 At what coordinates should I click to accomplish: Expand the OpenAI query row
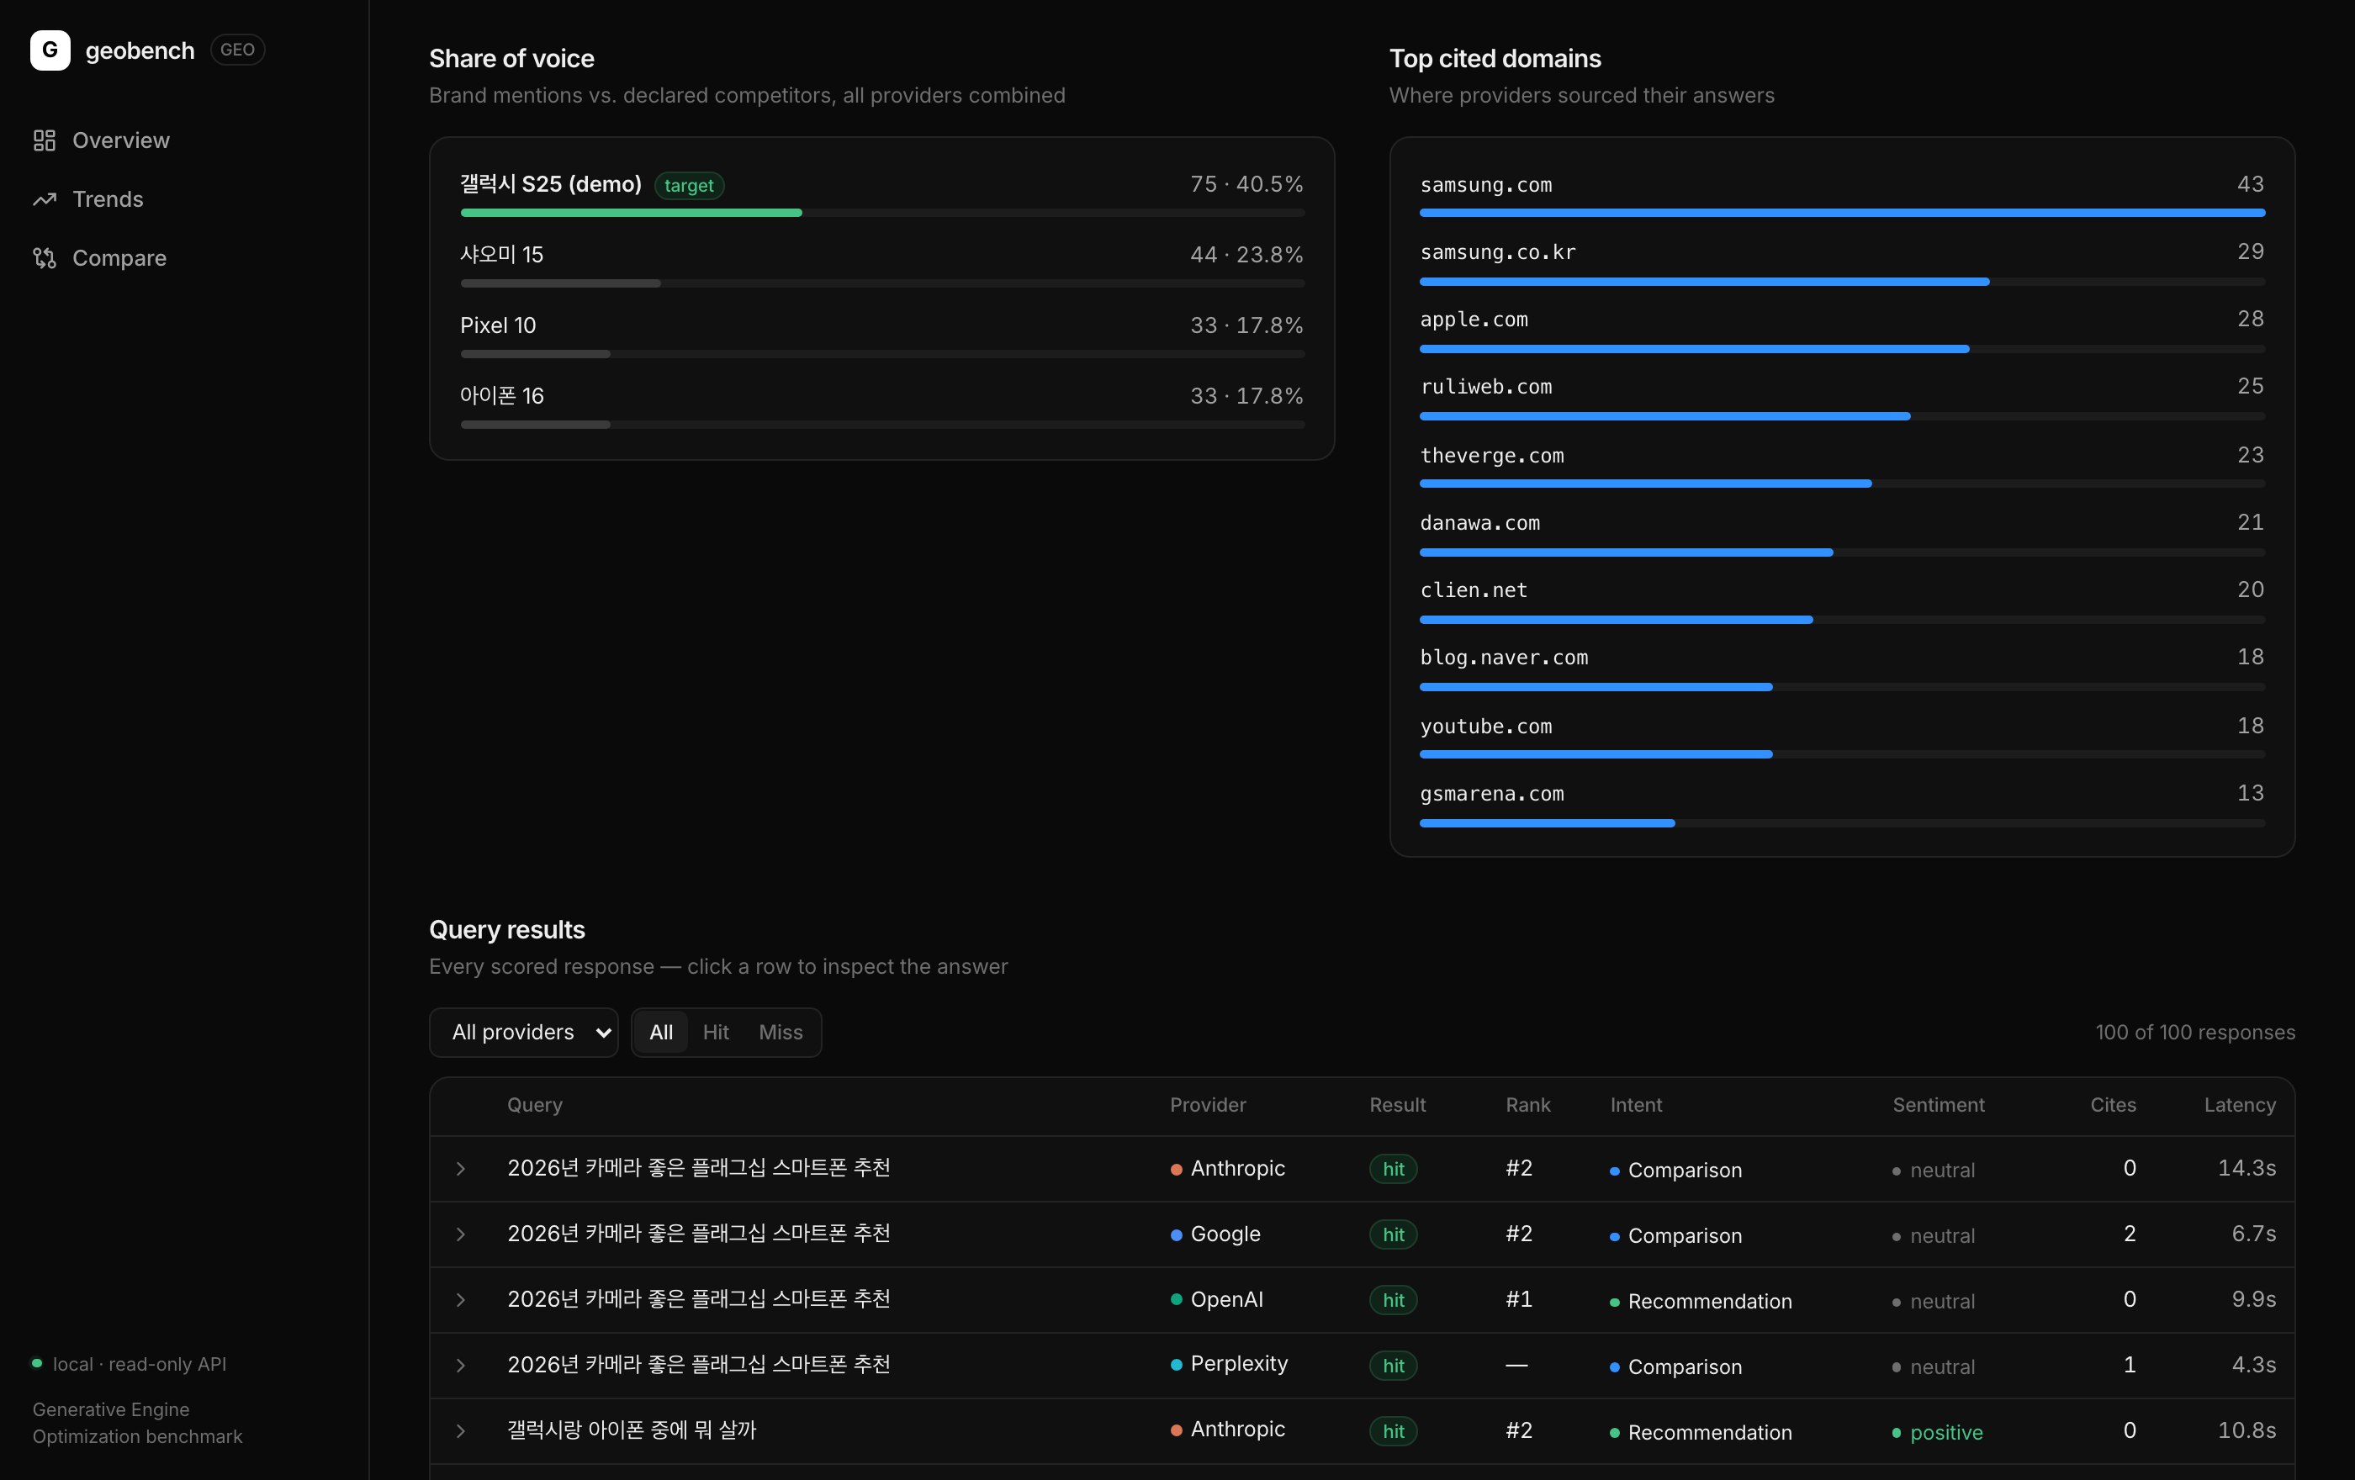[x=461, y=1300]
